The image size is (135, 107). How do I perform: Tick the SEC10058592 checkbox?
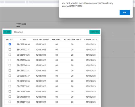click(x=10, y=97)
